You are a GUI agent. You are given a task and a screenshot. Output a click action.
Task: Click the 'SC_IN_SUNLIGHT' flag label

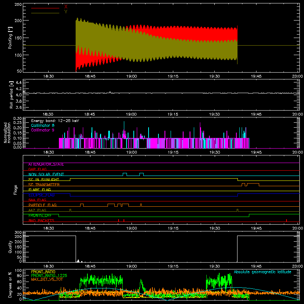tap(44, 179)
